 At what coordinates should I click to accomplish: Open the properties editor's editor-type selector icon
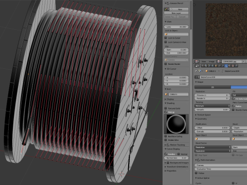pos(197,66)
